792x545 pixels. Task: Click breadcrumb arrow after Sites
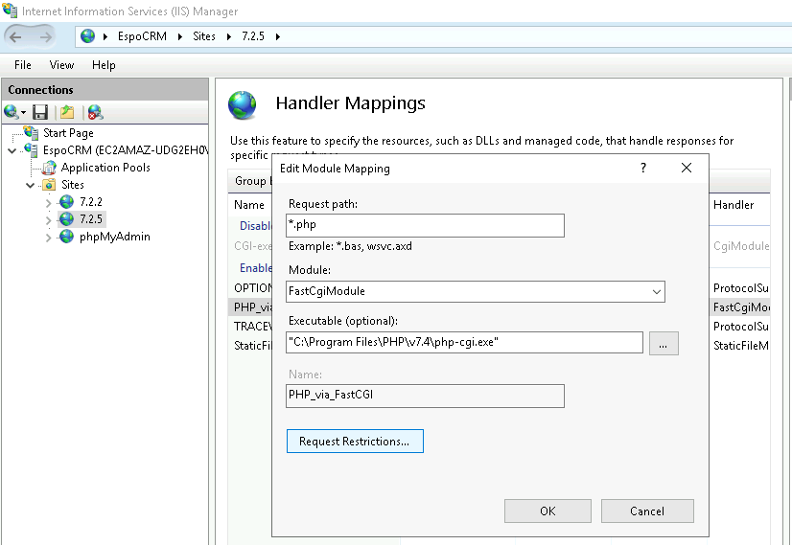229,36
